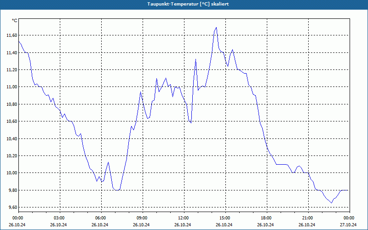This screenshot has height=230, width=368.
Task: Select the '11,60' y-axis value
Action: pos(11,35)
